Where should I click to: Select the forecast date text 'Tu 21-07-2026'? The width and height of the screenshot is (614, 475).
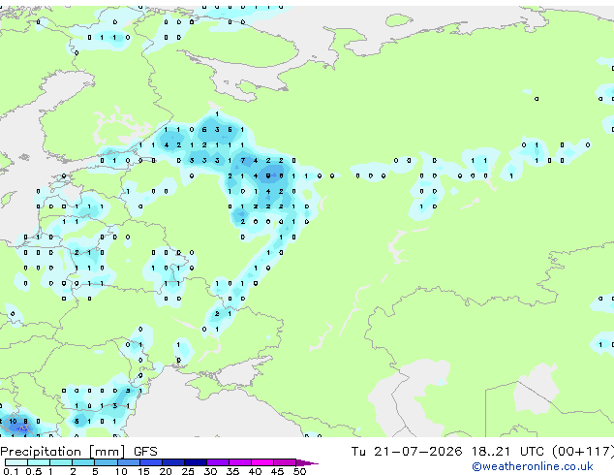407,452
